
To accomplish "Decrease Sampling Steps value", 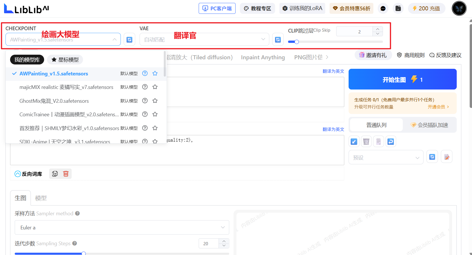I will [224, 246].
